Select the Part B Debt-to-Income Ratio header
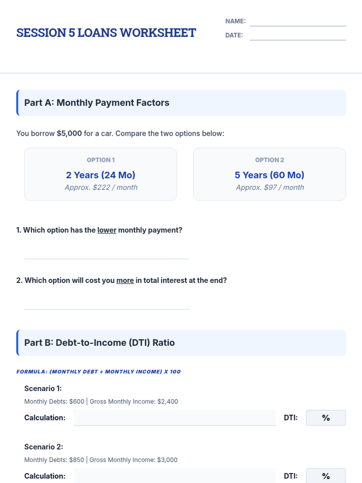Viewport: 362px width, 483px height. pyautogui.click(x=181, y=343)
